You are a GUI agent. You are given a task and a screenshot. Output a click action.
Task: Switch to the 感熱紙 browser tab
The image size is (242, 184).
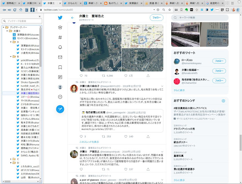[x=11, y=3]
